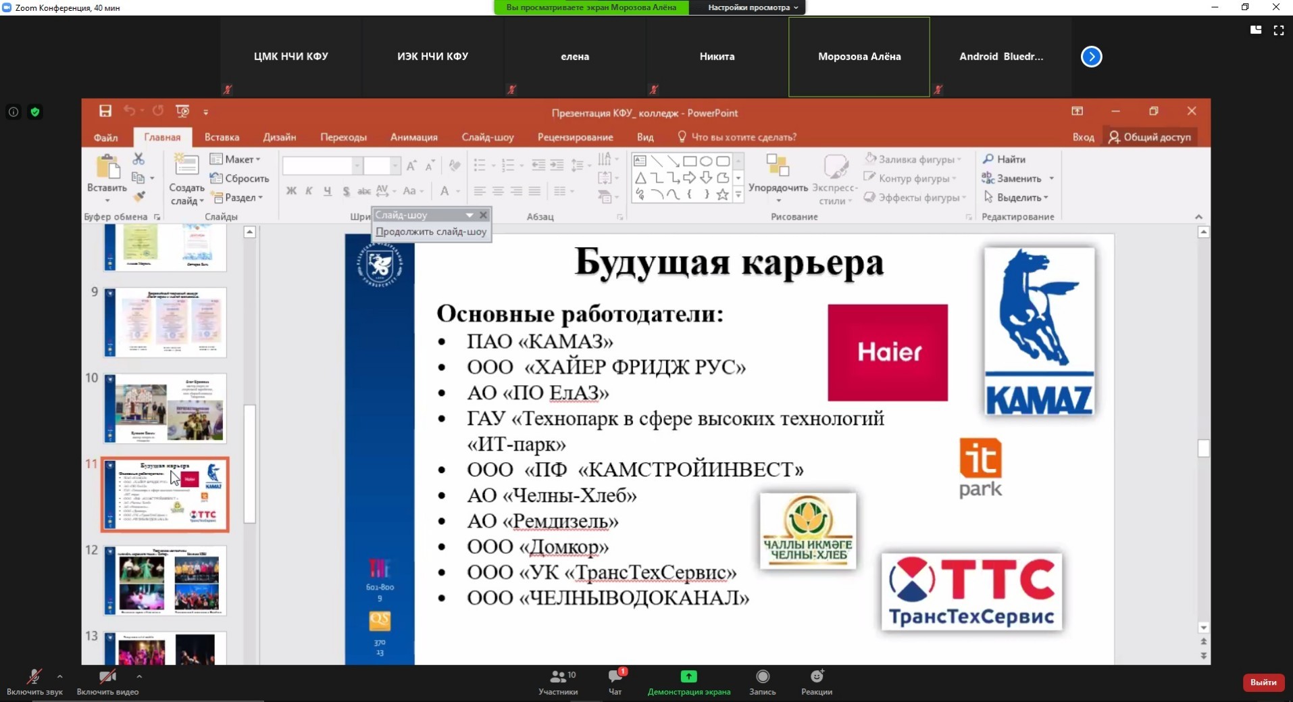Viewport: 1293px width, 702px height.
Task: Click Zoom Демонстрация экрана share screen
Action: click(x=688, y=682)
